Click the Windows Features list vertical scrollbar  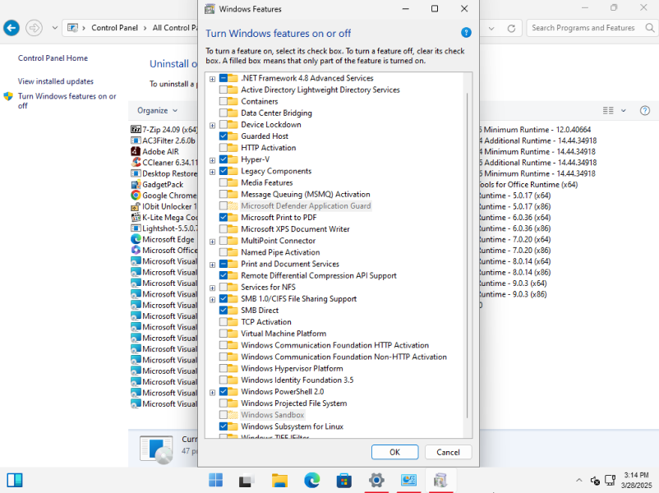(468, 256)
